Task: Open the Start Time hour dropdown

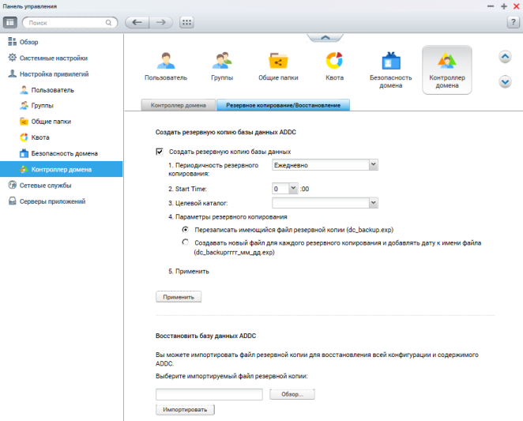Action: 285,189
